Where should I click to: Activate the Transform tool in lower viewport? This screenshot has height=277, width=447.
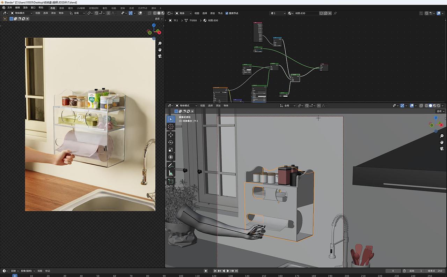[x=171, y=157]
